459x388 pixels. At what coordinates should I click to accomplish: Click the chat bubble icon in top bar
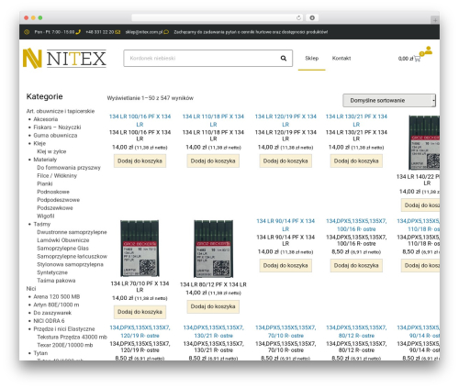point(166,32)
